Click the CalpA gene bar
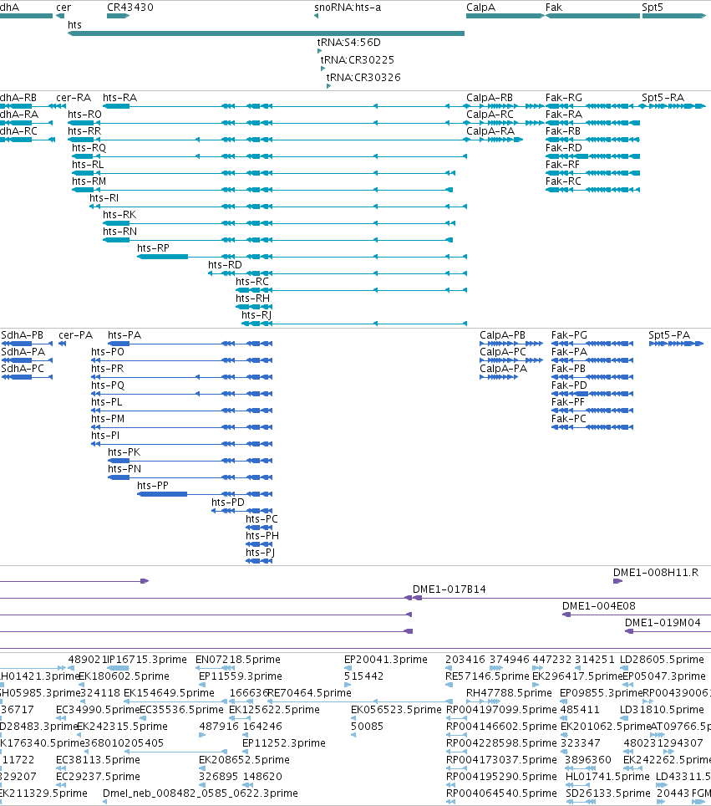The image size is (711, 806). (x=505, y=16)
